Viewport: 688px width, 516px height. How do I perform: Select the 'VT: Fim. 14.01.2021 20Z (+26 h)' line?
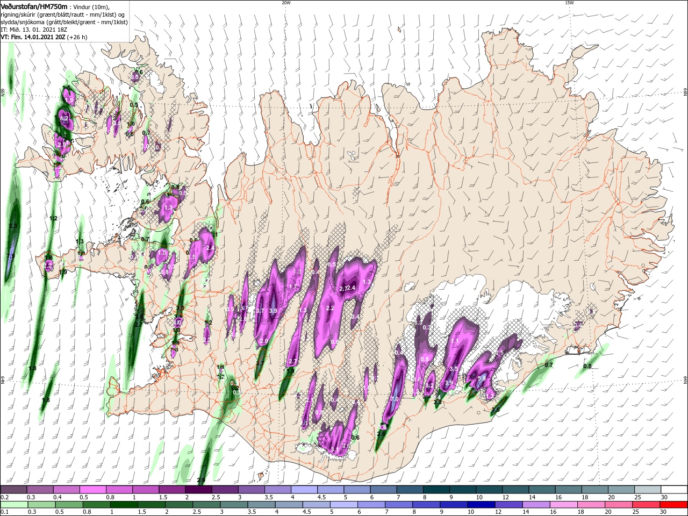(44, 37)
